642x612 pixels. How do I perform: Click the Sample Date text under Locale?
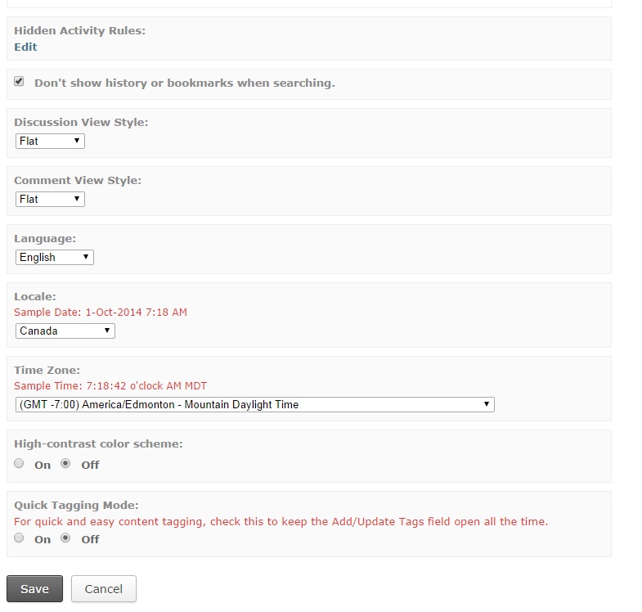point(101,313)
